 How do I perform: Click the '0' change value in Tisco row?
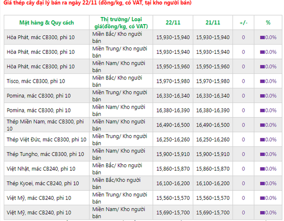[243, 81]
